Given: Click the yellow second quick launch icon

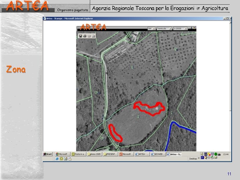Looking at the screenshot, I should pos(61,159).
